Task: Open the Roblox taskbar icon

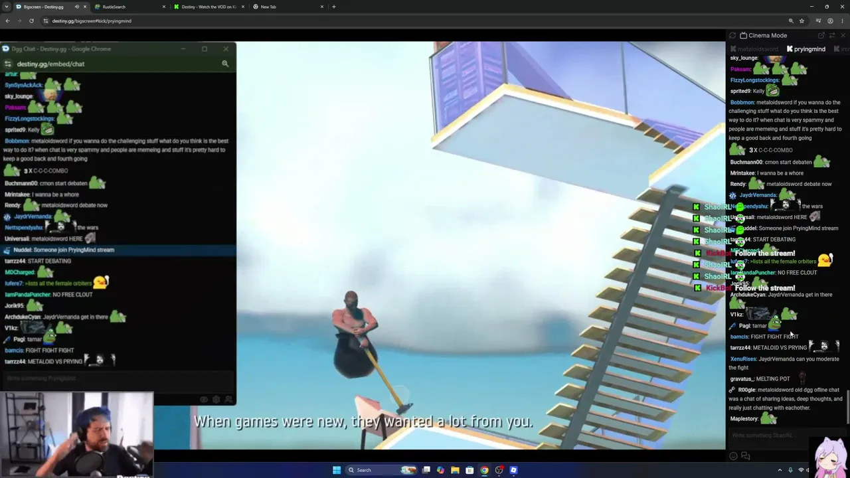Action: coord(513,470)
